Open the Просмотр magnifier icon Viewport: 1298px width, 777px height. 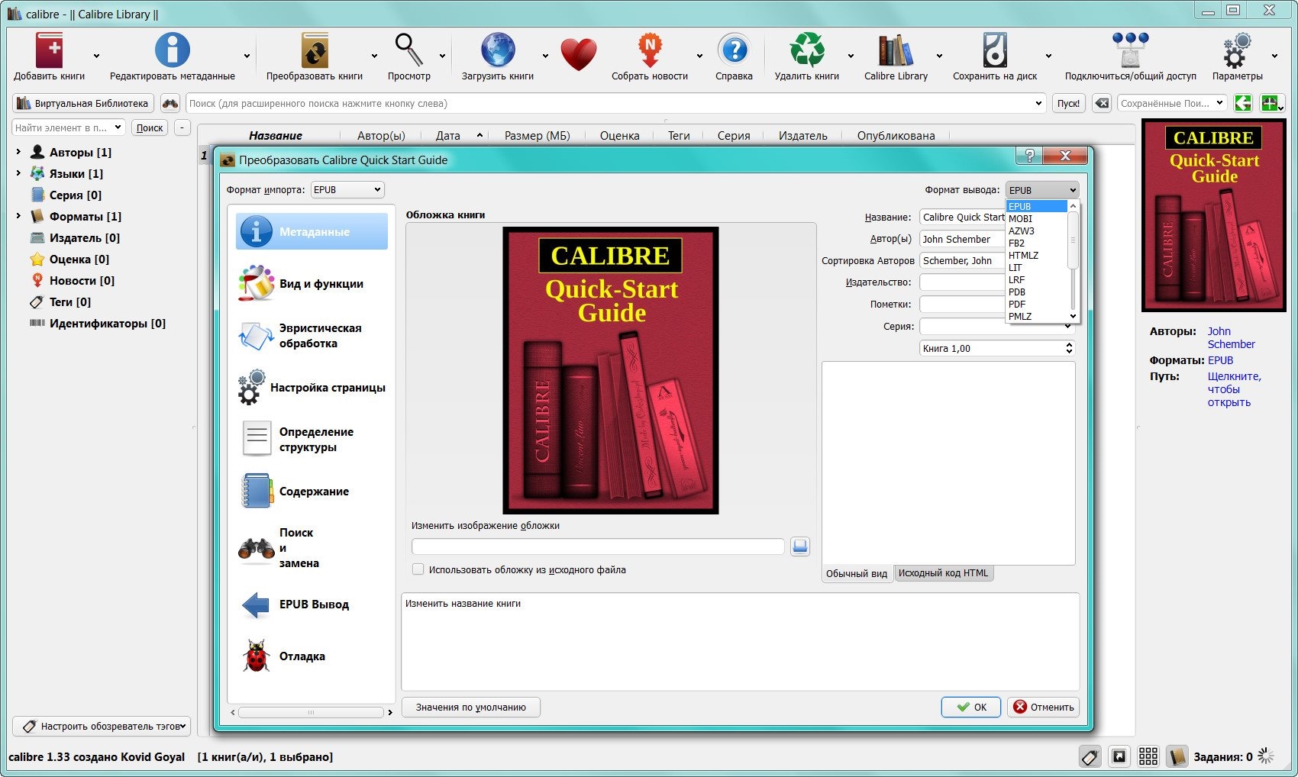click(408, 51)
